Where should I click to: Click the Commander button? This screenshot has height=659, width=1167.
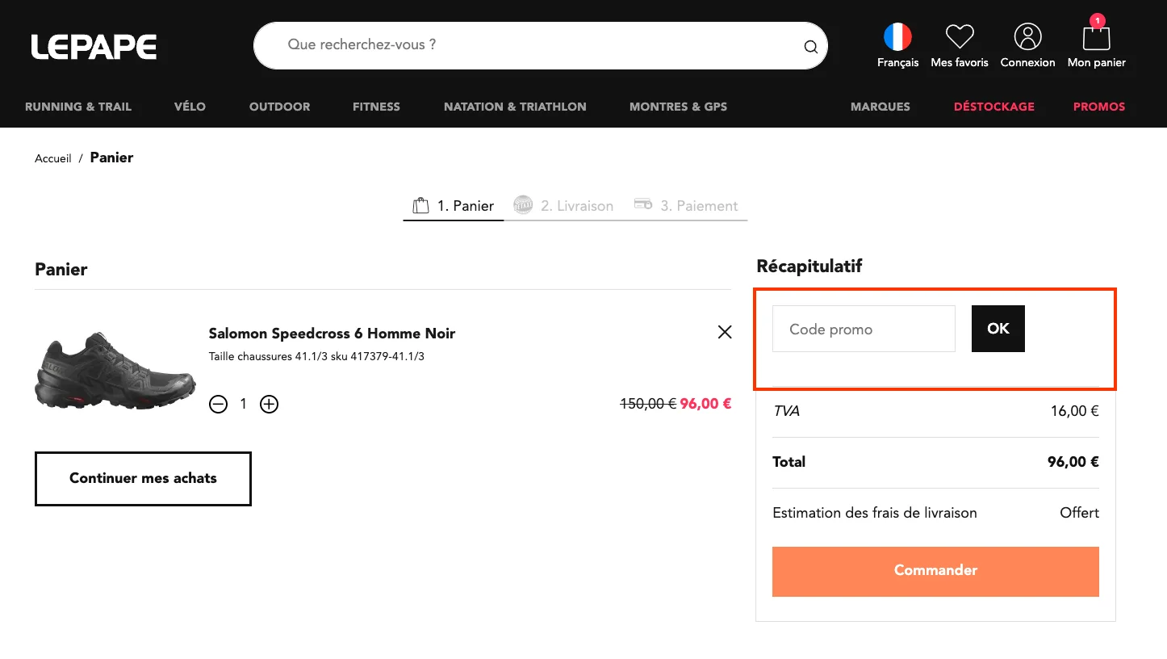pos(935,571)
